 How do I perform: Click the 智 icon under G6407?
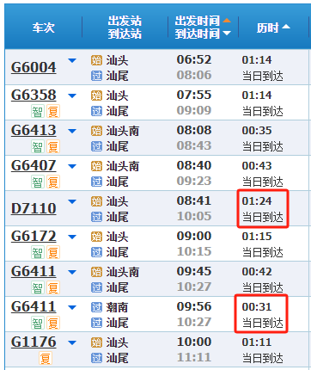pos(38,182)
